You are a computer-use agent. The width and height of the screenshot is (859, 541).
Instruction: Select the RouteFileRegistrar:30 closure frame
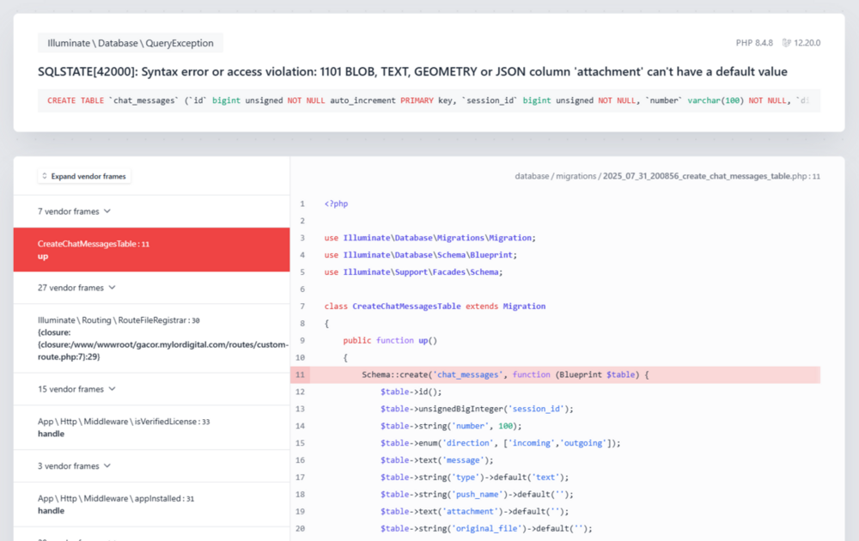click(x=152, y=338)
